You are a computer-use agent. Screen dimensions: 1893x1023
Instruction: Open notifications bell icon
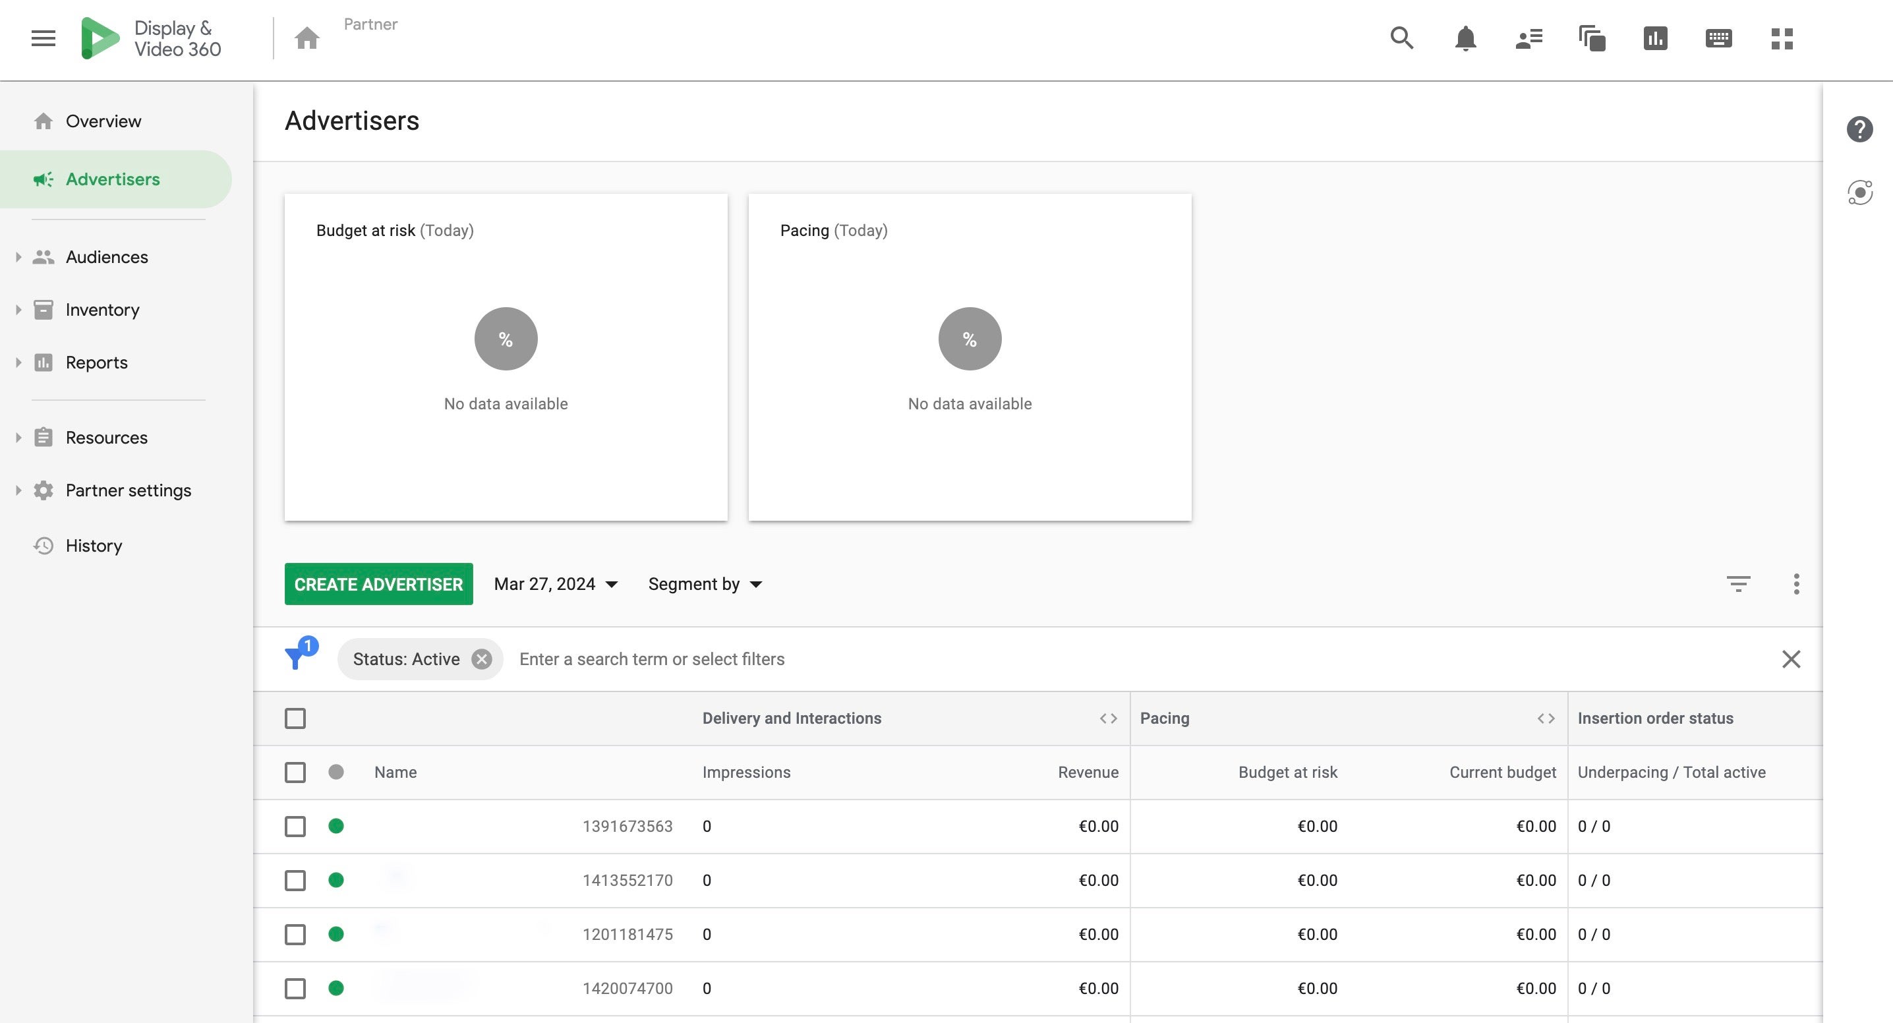tap(1465, 38)
